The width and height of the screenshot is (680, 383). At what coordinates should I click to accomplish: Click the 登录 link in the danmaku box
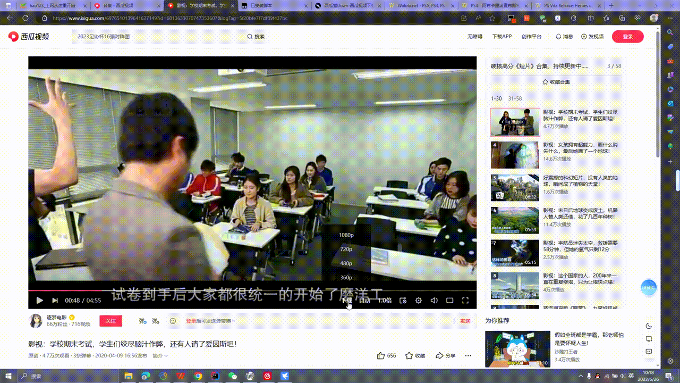tap(191, 321)
